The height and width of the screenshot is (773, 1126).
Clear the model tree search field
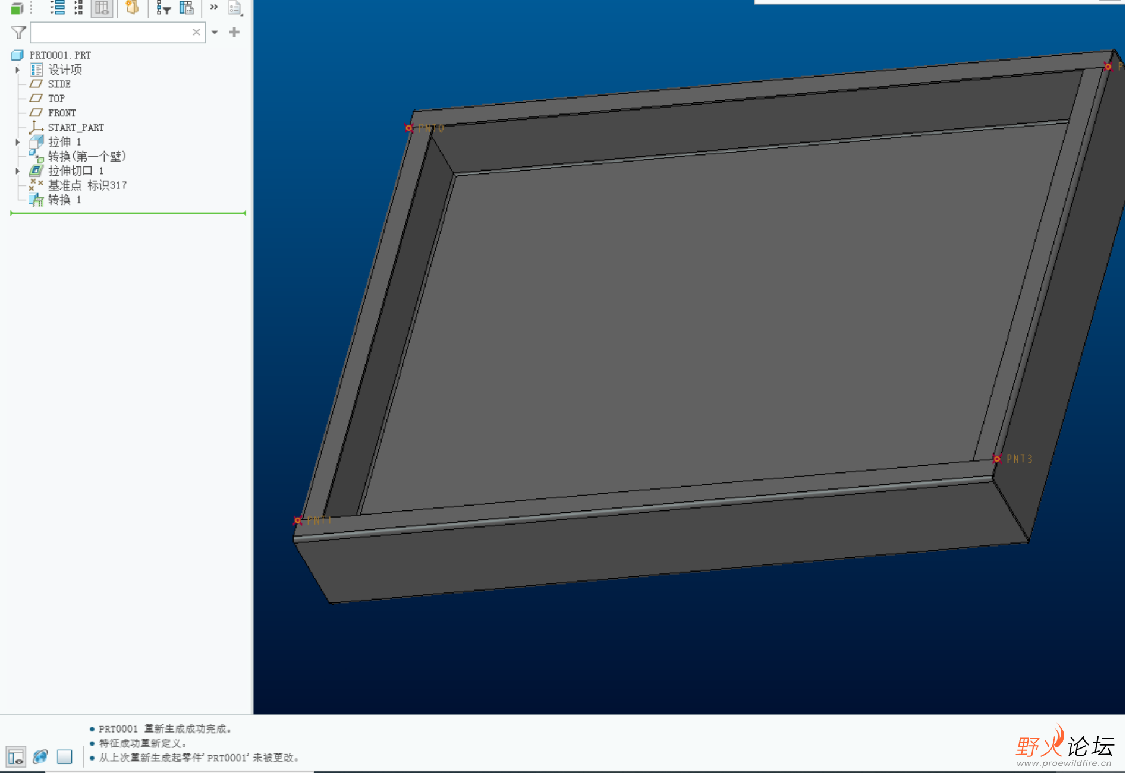pos(196,32)
